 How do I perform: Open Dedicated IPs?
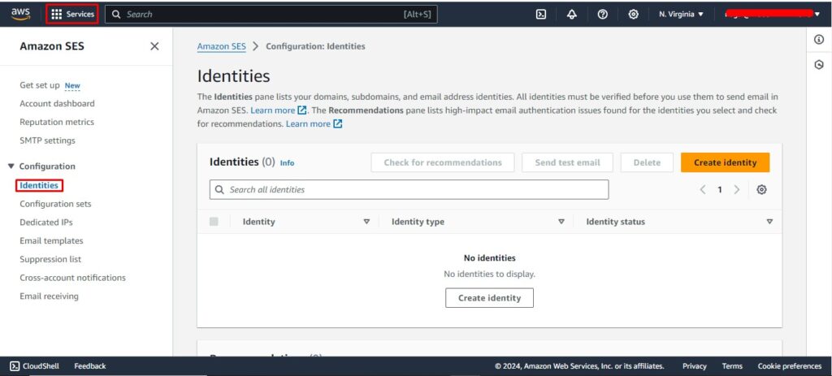point(46,223)
